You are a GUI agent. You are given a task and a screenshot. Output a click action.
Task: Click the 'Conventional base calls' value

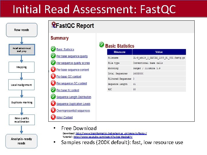click(148, 63)
